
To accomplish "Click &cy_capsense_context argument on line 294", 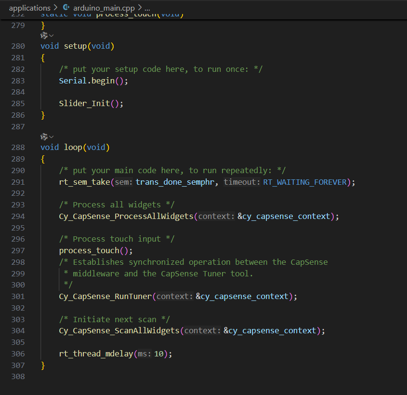I will point(284,217).
